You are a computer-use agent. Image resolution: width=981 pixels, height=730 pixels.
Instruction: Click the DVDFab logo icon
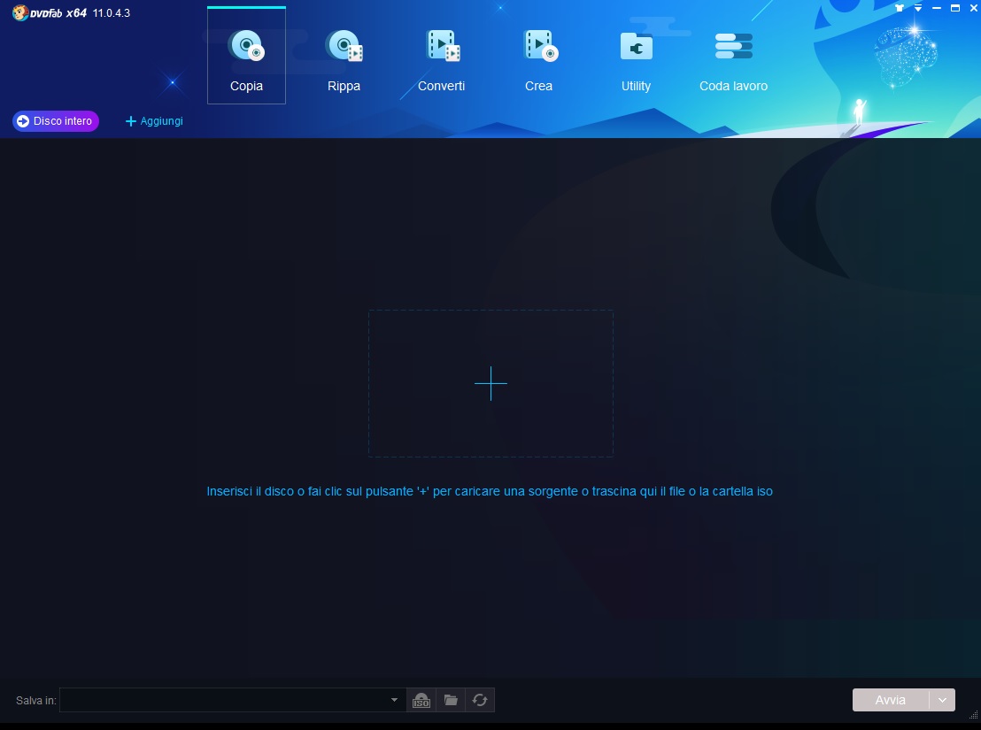pyautogui.click(x=20, y=12)
